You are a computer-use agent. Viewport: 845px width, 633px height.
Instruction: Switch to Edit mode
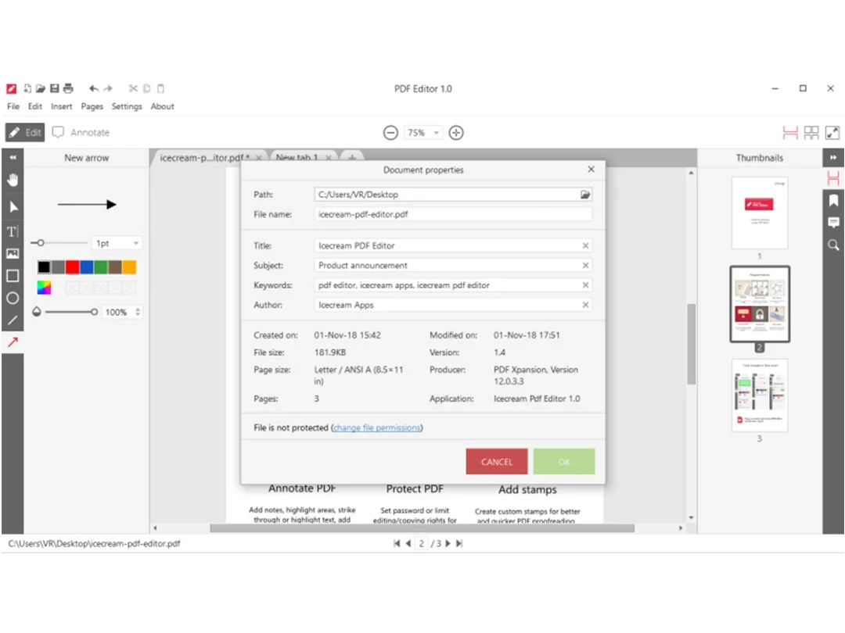[25, 133]
